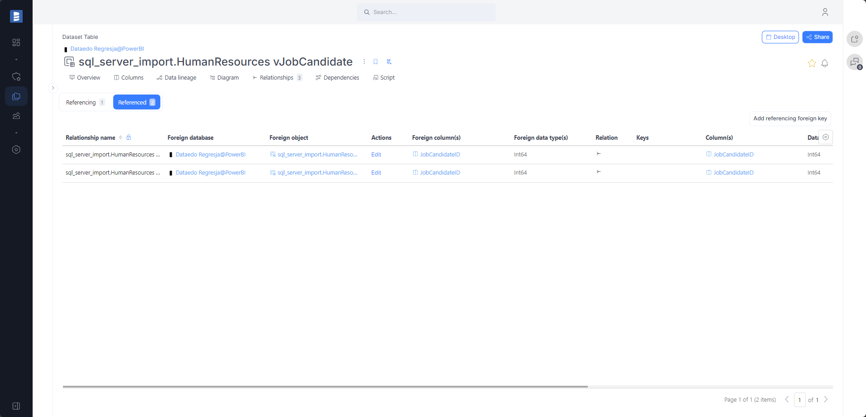Viewport: 866px width, 417px height.
Task: Open second row foreign column JobCandidateID
Action: (440, 173)
